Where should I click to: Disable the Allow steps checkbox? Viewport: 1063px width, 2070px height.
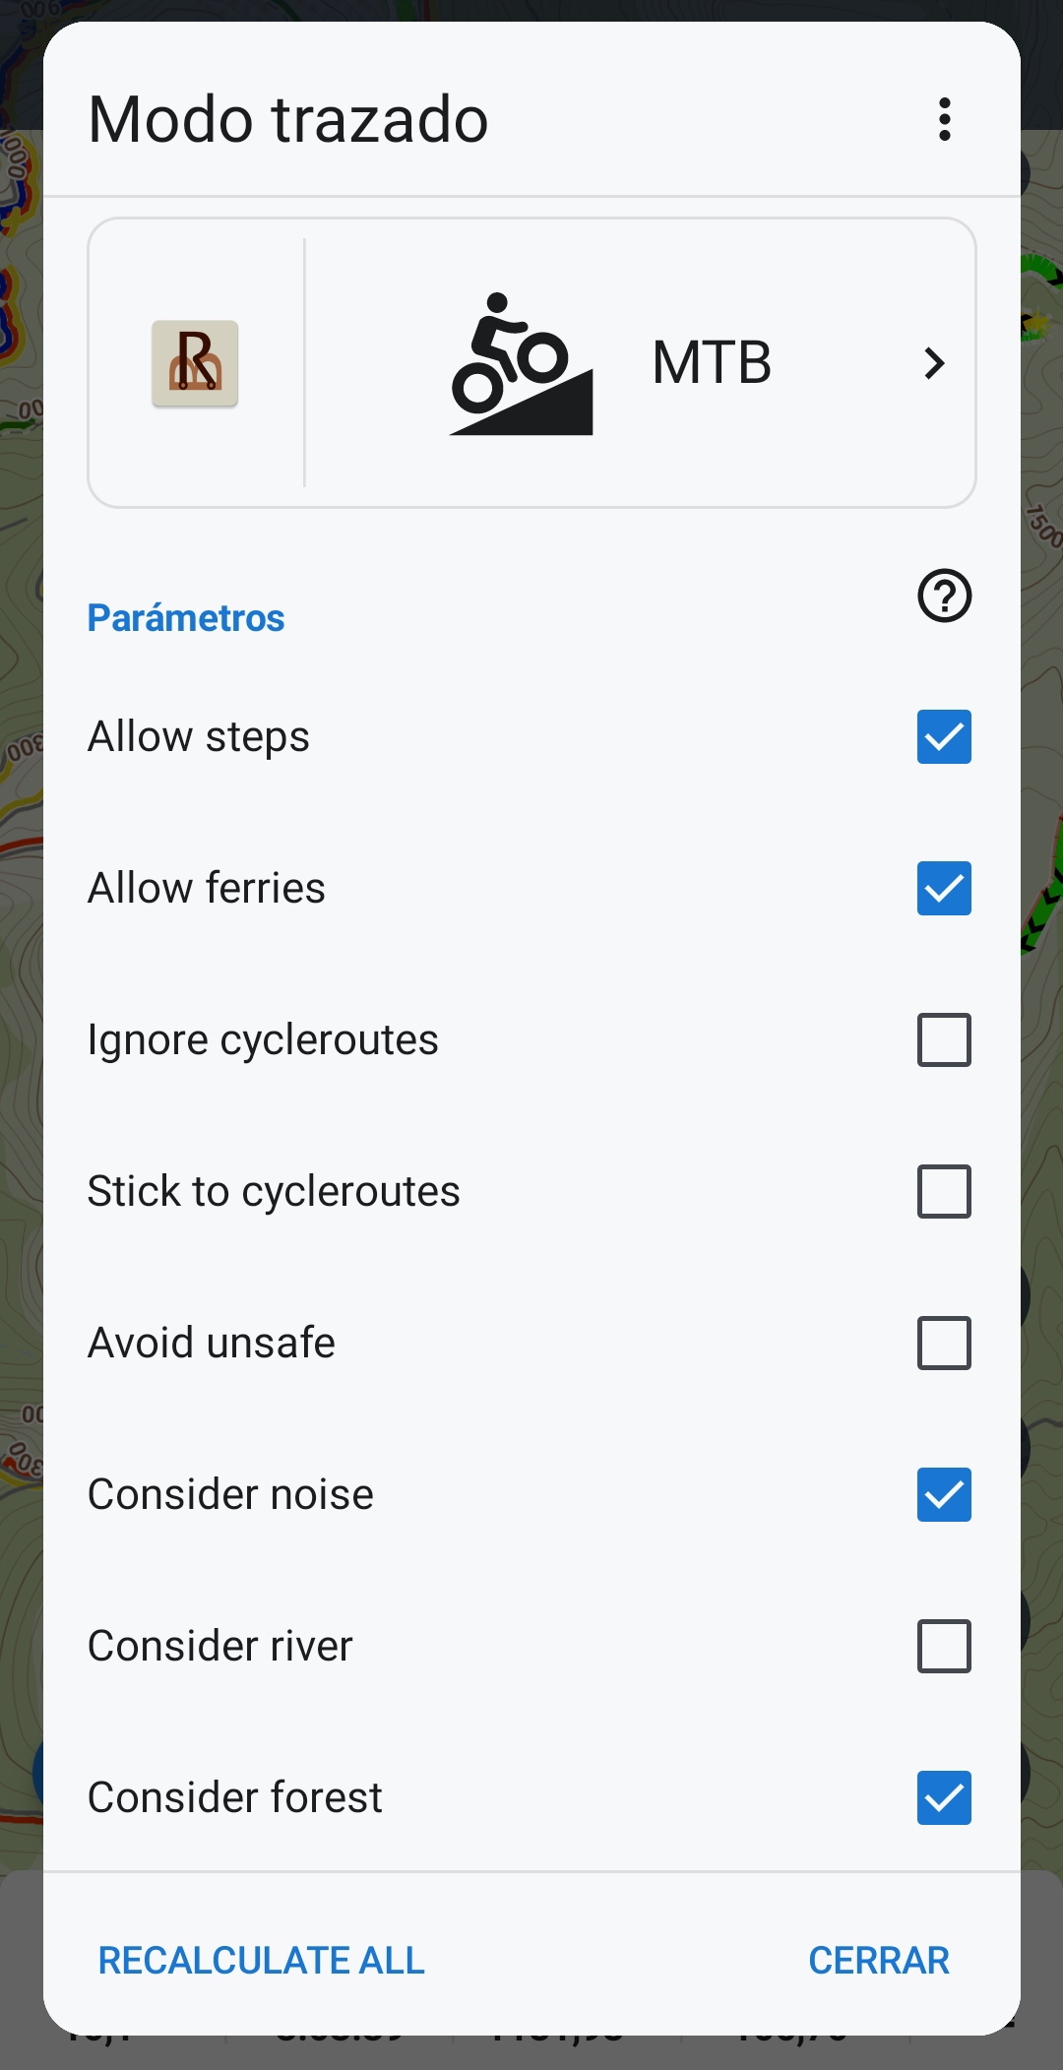(x=944, y=736)
